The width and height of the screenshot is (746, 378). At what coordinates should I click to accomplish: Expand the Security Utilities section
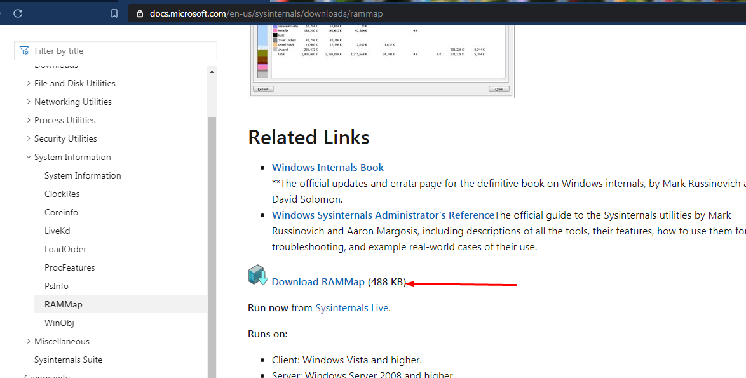[29, 138]
